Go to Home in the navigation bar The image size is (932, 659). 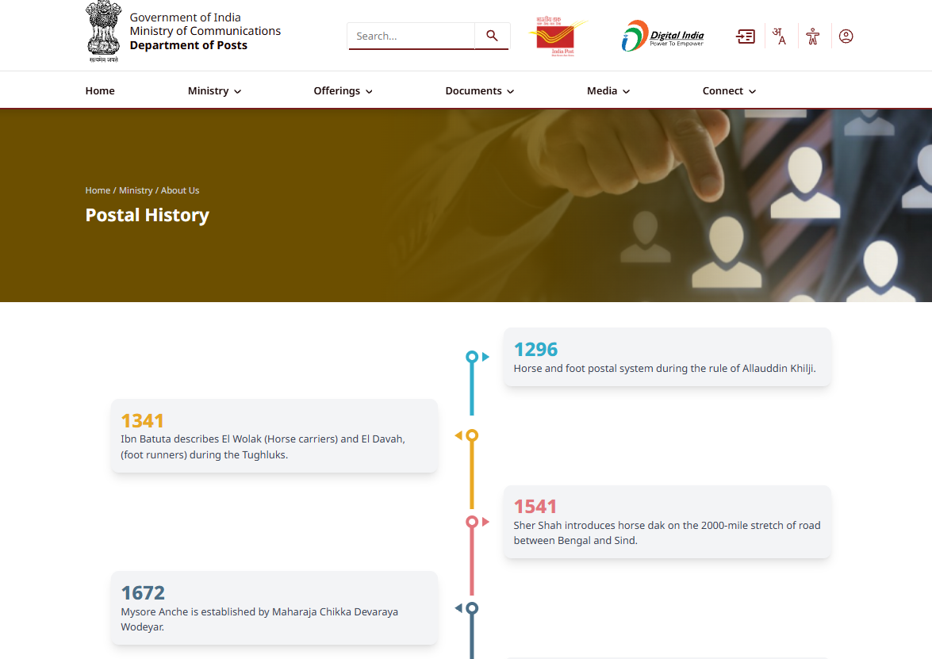click(100, 91)
